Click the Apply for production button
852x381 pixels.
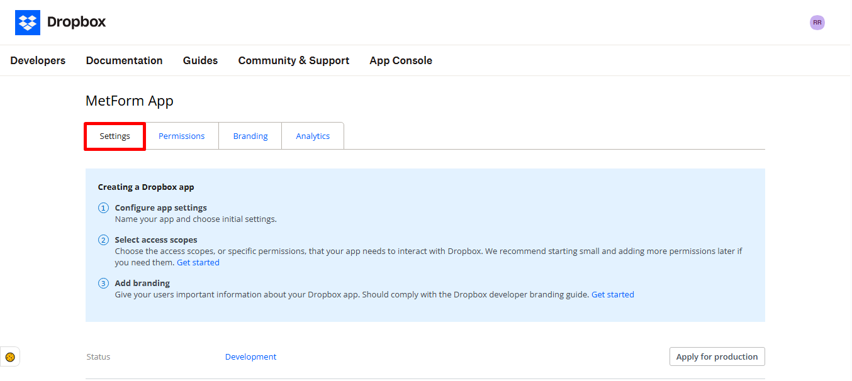point(717,356)
